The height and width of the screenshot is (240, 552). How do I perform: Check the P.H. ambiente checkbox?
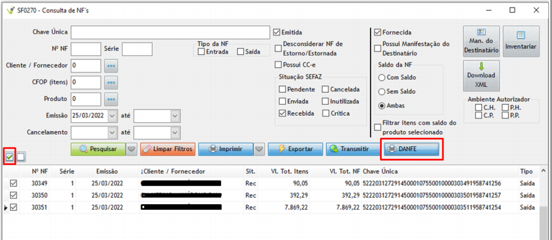[505, 107]
